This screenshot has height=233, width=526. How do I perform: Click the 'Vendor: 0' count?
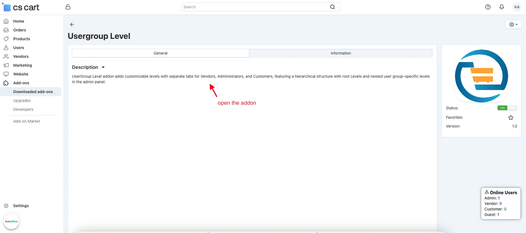pyautogui.click(x=493, y=204)
